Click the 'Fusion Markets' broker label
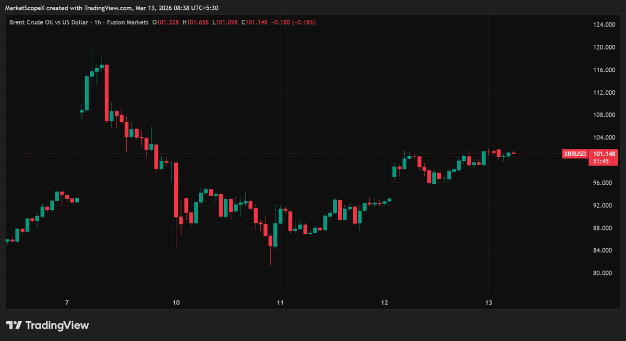This screenshot has height=341, width=626. coord(128,22)
